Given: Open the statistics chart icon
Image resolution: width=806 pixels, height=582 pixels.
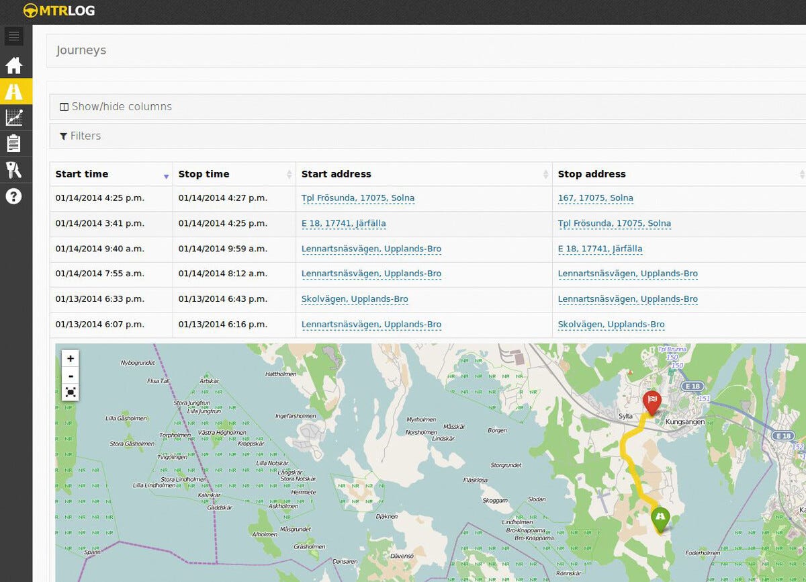Looking at the screenshot, I should [14, 118].
